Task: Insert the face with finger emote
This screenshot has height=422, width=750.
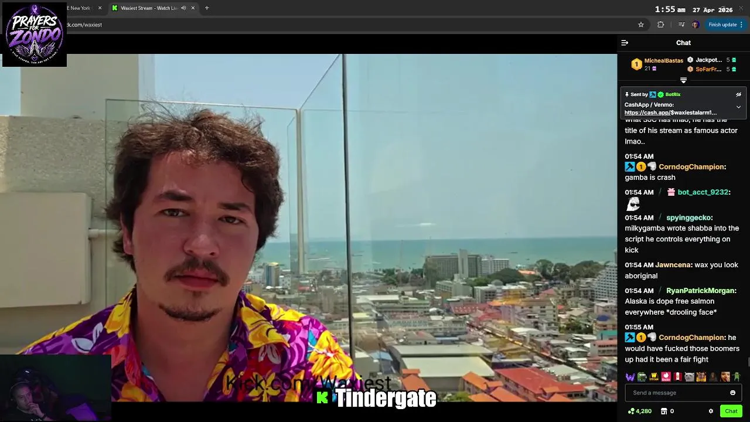Action: (x=725, y=377)
